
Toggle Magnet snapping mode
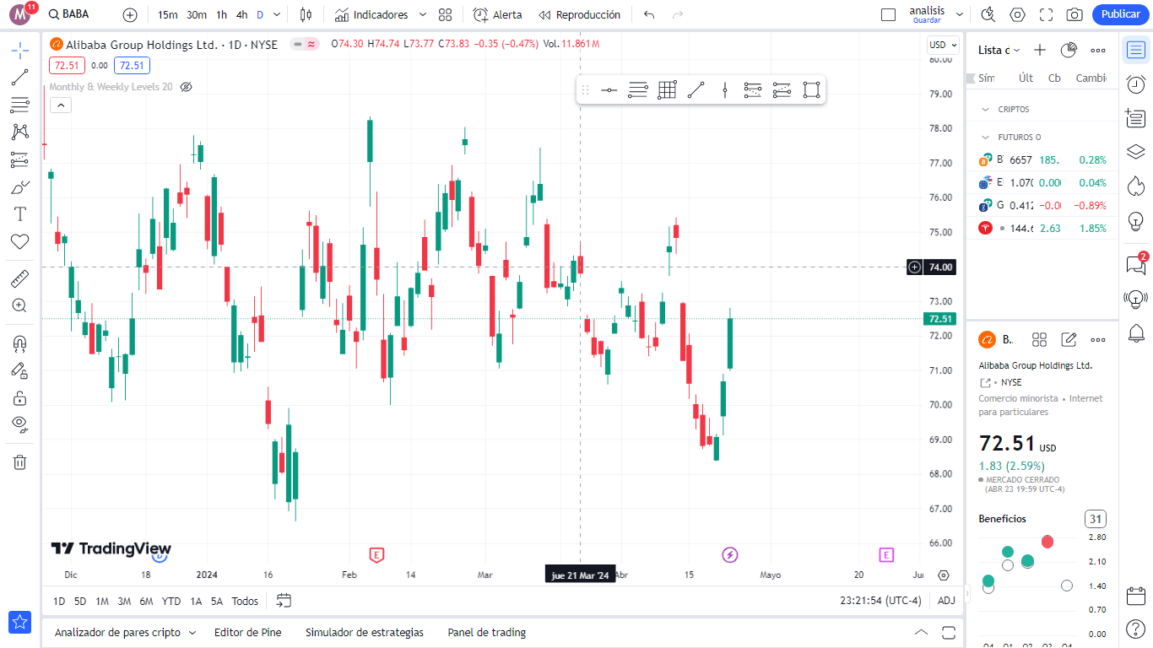click(x=20, y=343)
